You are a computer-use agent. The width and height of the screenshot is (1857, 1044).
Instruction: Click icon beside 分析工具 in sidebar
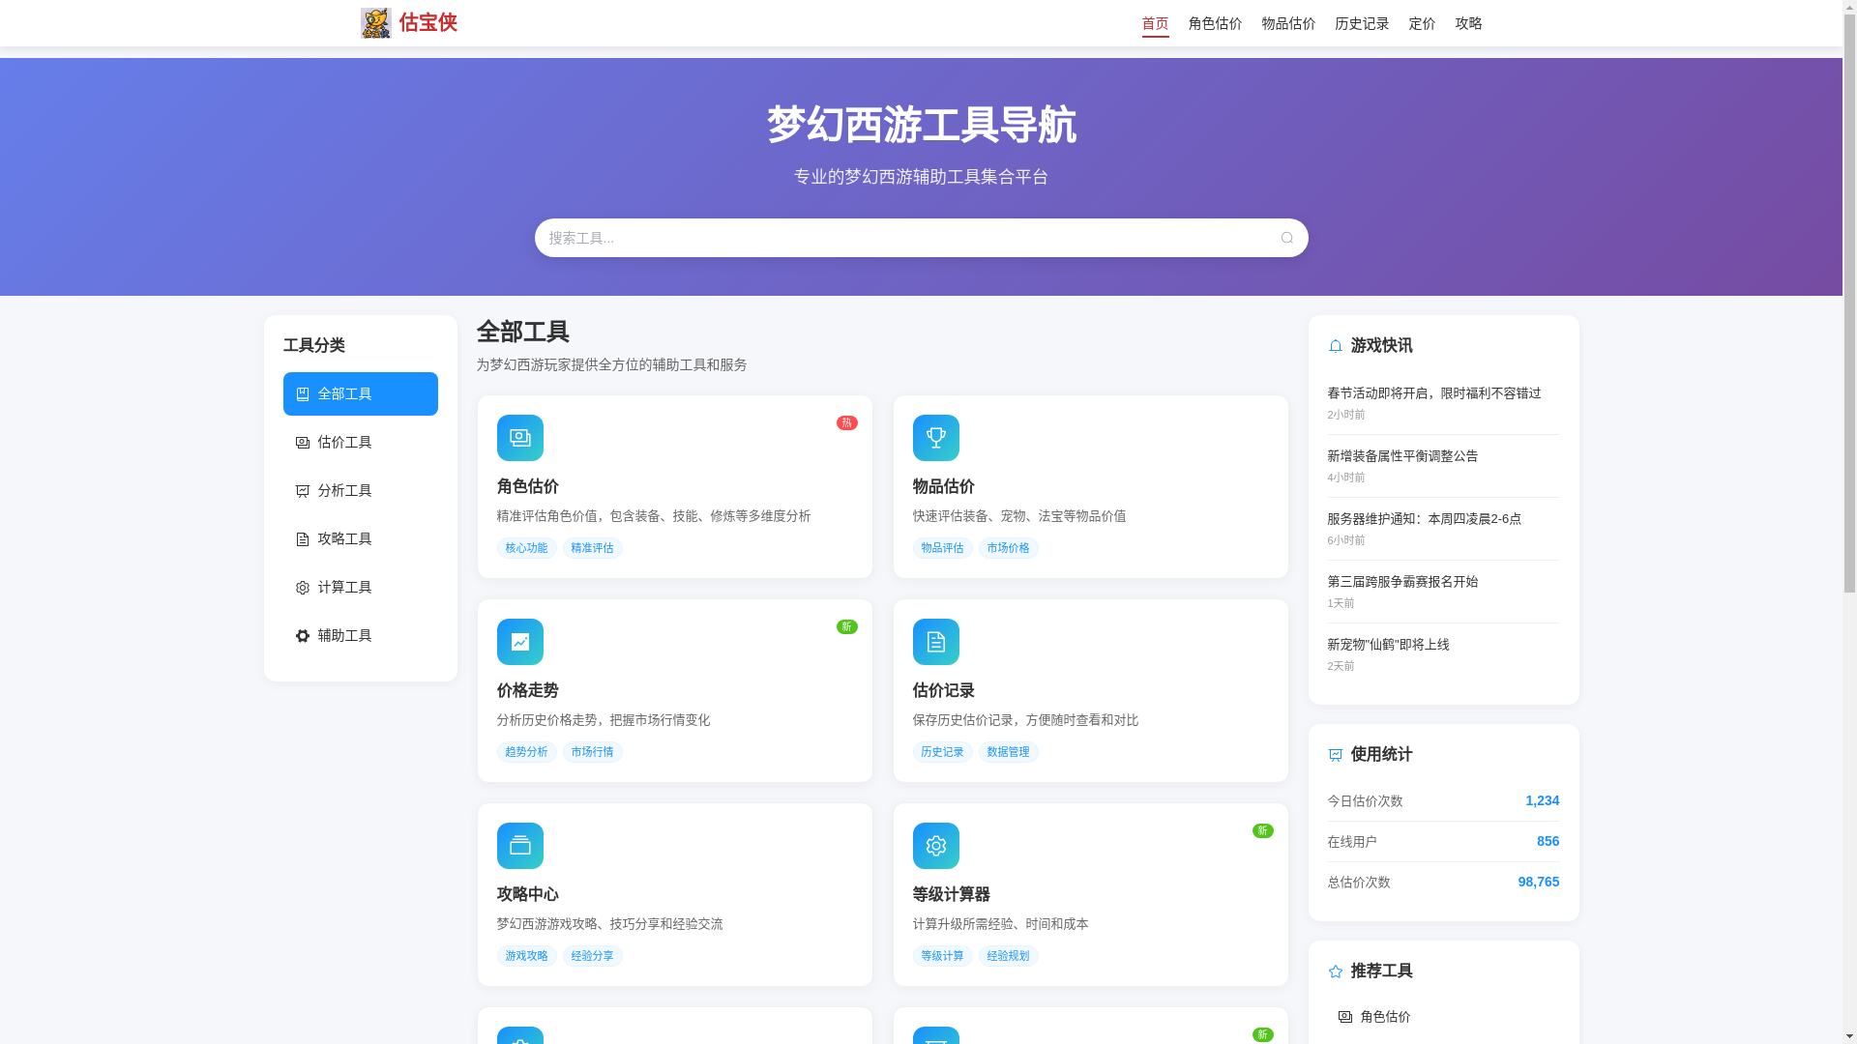point(303,491)
